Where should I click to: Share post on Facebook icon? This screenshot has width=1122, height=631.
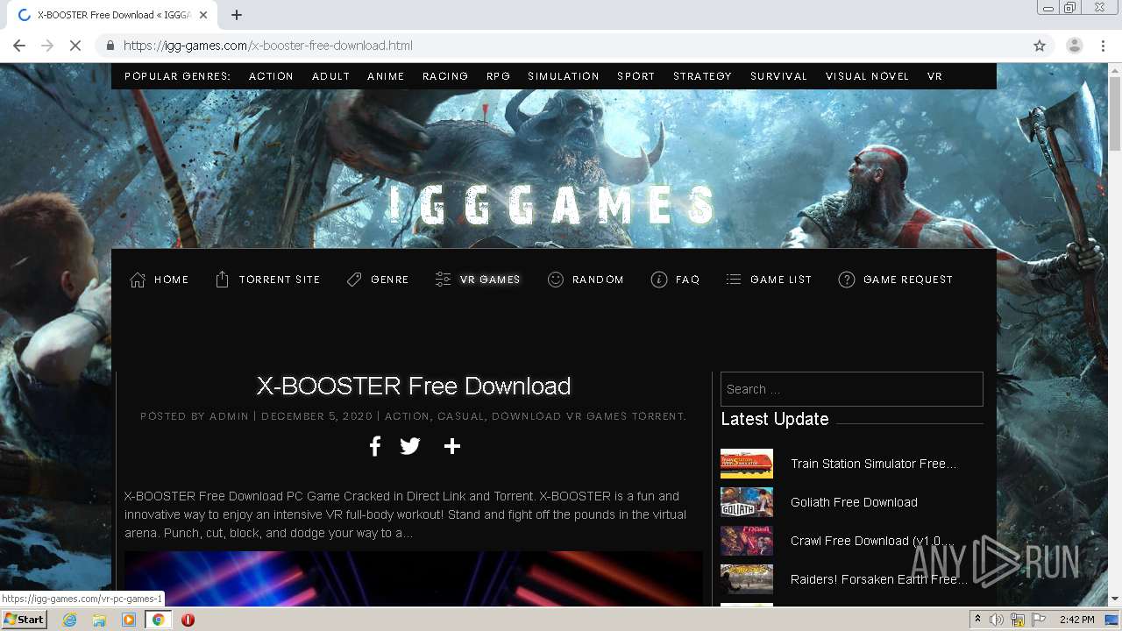pyautogui.click(x=374, y=446)
